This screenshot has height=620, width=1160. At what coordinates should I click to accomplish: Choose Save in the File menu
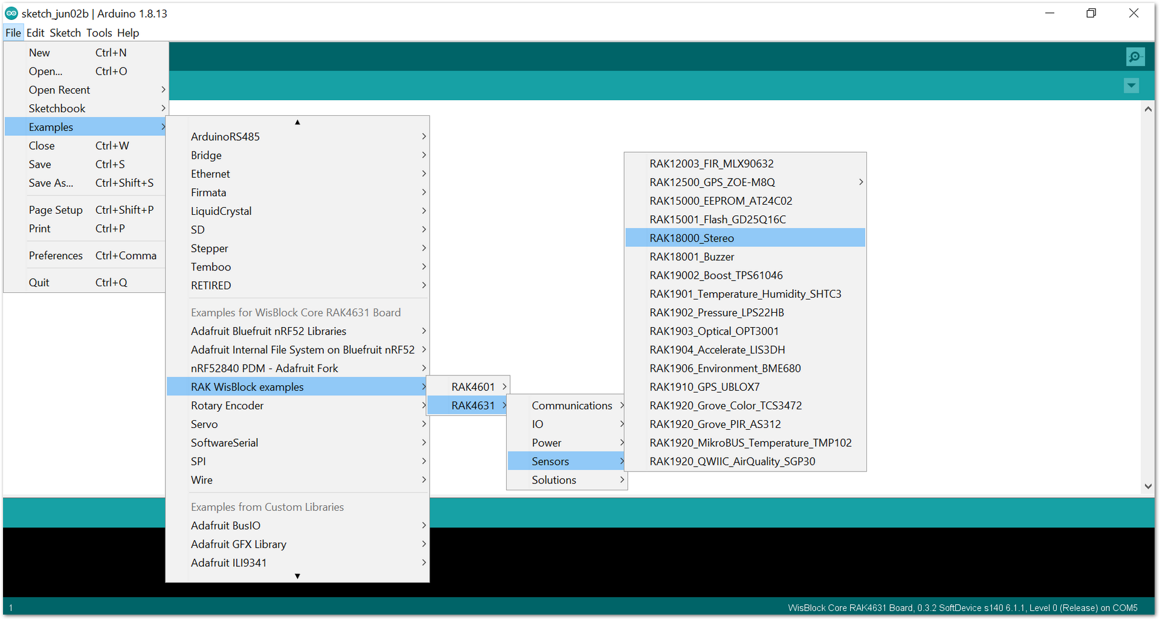click(85, 164)
